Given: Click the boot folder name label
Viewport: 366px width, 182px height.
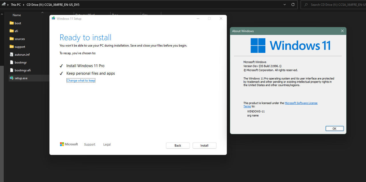Looking at the screenshot, I should [x=18, y=23].
